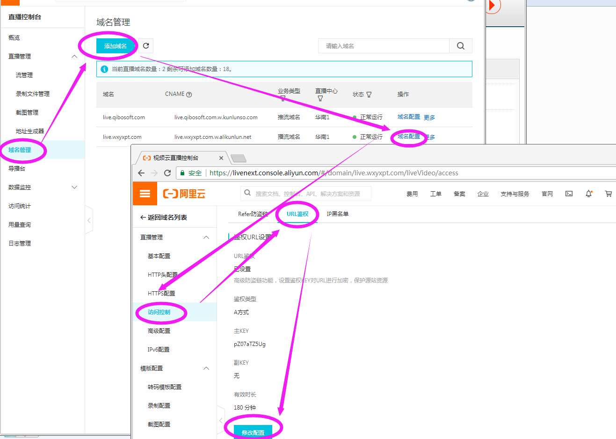Screen dimensions: 616x439
Task: Open 域名配置 for live.qibosoft.com
Action: pyautogui.click(x=408, y=117)
